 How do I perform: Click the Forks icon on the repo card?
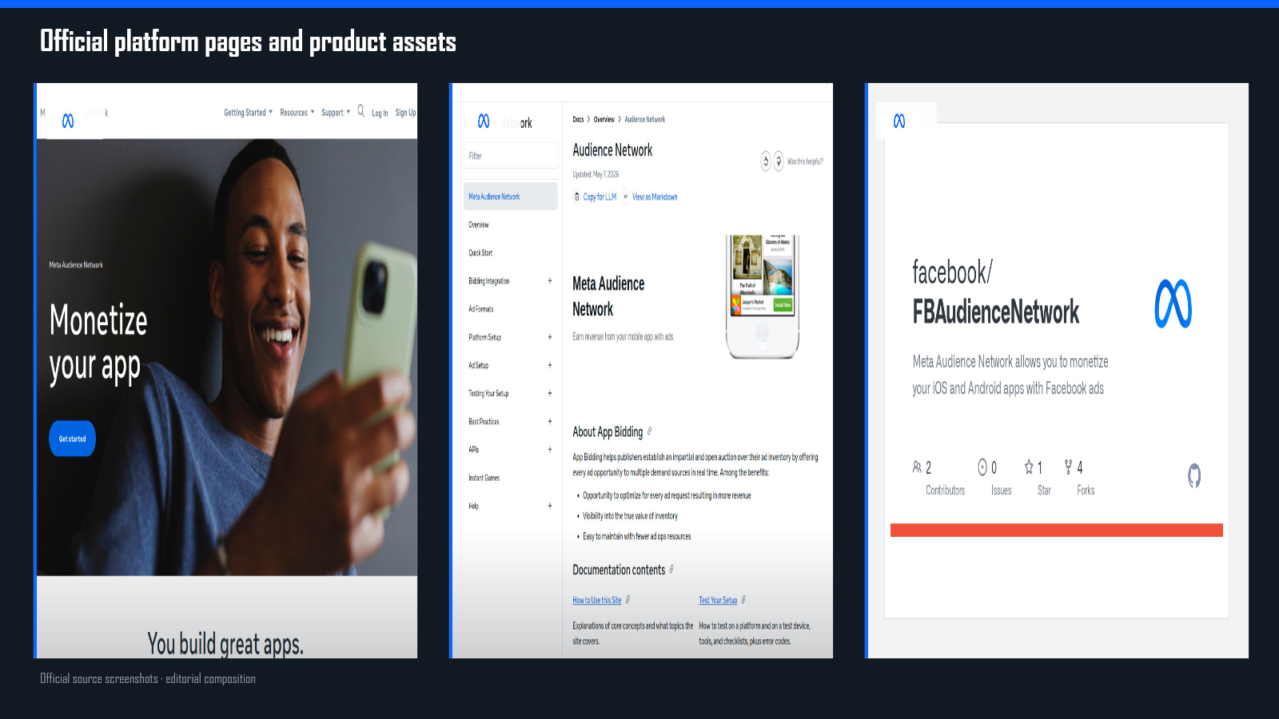pos(1068,467)
